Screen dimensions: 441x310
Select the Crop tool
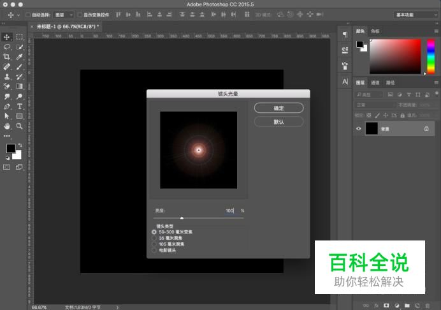pos(7,57)
